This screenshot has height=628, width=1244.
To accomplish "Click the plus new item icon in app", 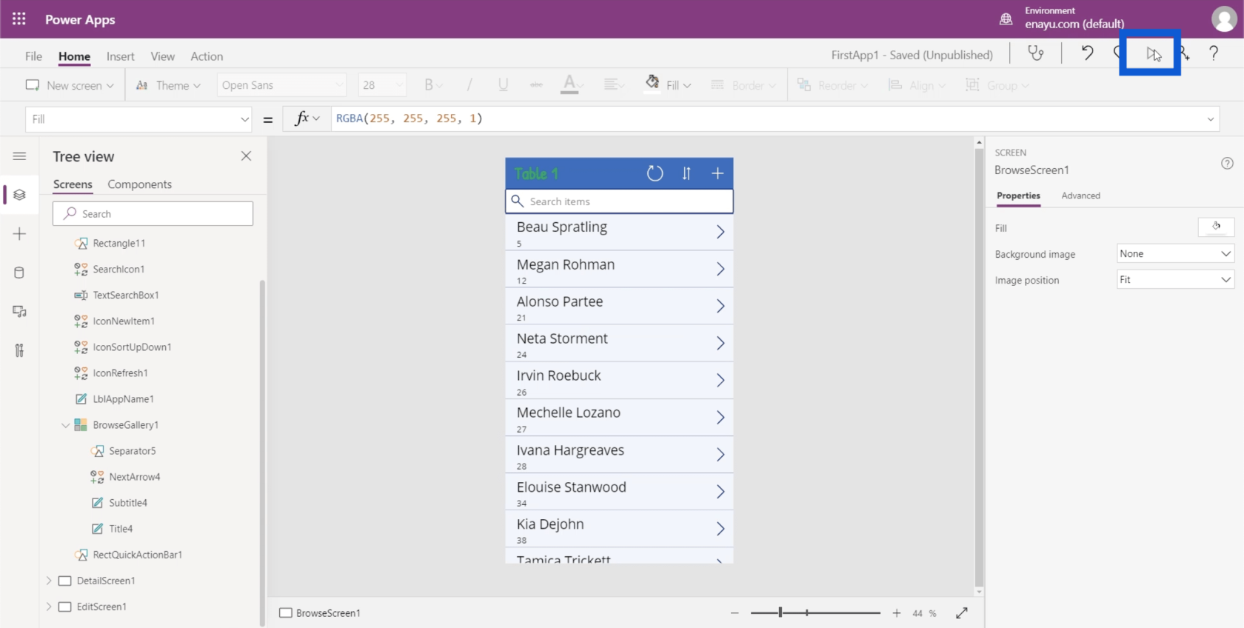I will pos(717,173).
